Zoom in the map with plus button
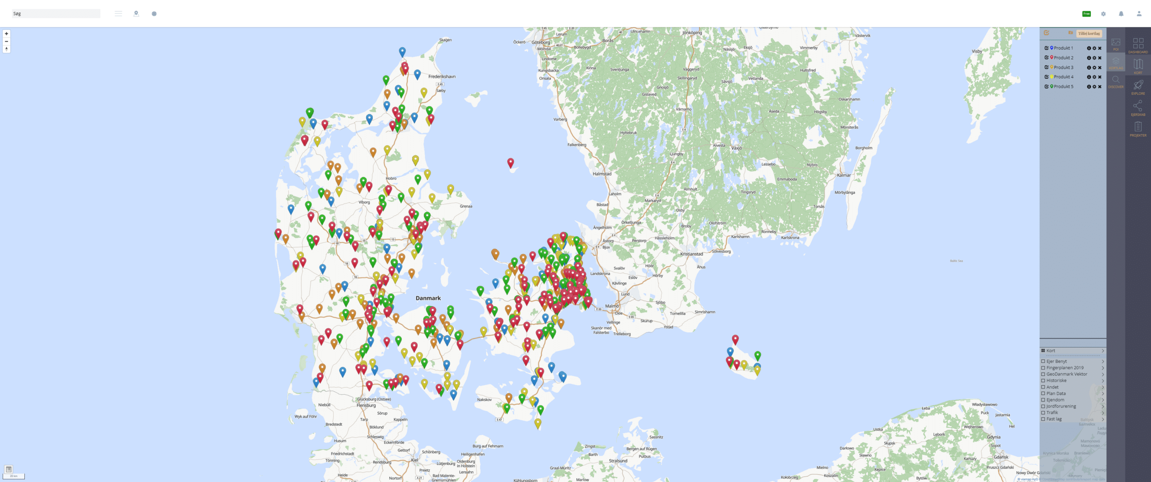Image resolution: width=1151 pixels, height=482 pixels. (x=6, y=34)
